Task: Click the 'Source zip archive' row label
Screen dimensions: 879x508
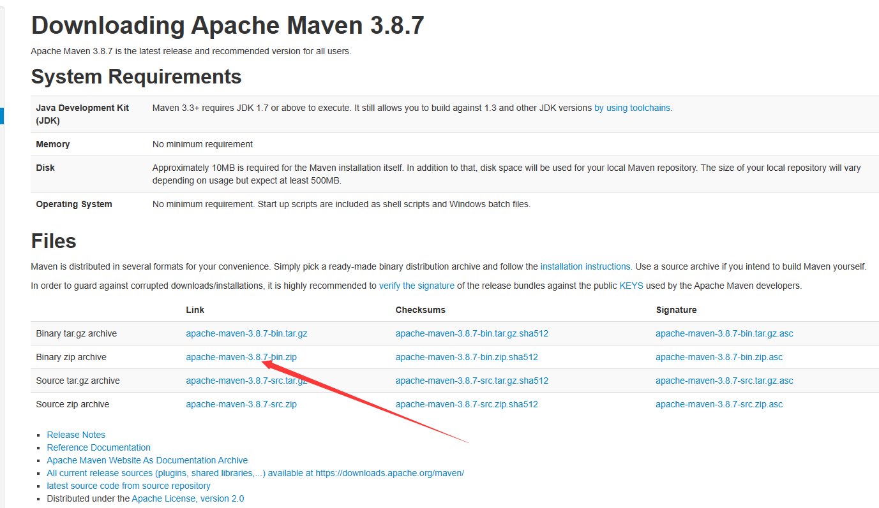Action: click(x=73, y=404)
